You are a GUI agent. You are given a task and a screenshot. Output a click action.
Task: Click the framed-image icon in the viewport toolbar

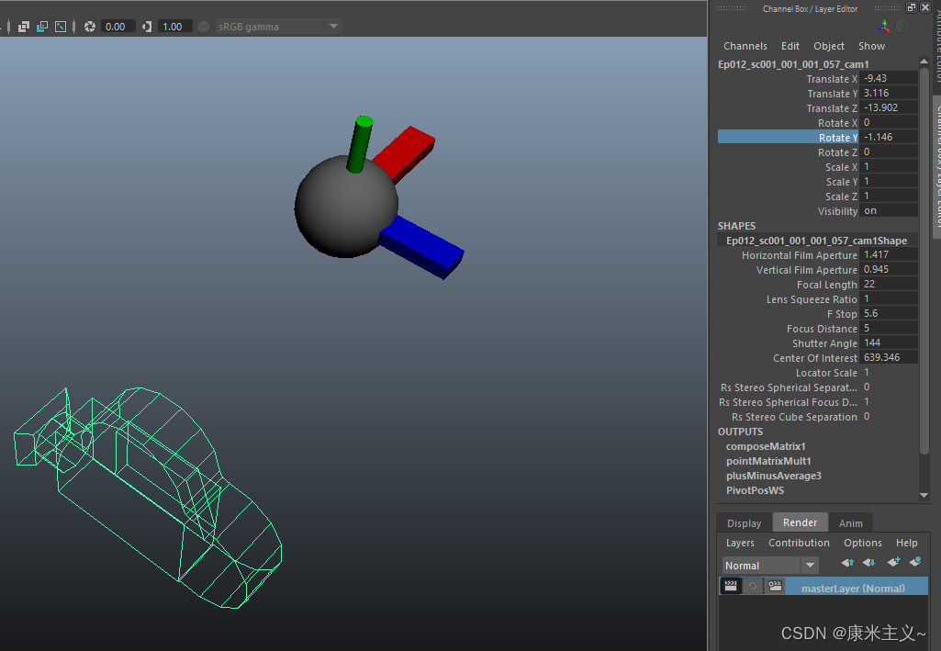[61, 27]
